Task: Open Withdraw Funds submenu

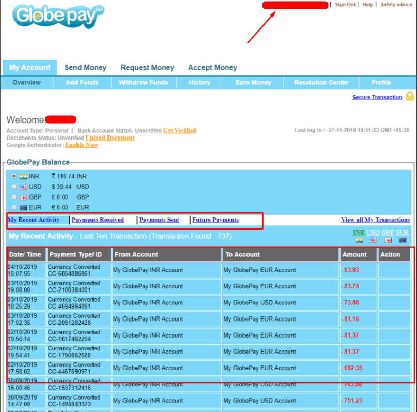Action: click(144, 83)
